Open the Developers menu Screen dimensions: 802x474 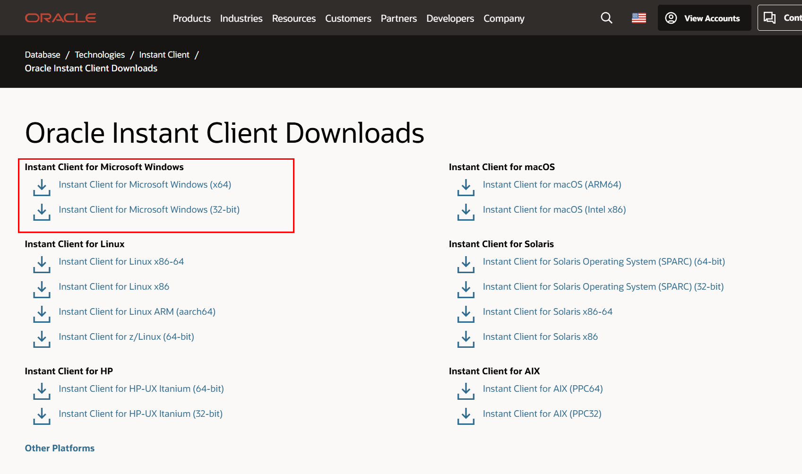click(x=450, y=18)
